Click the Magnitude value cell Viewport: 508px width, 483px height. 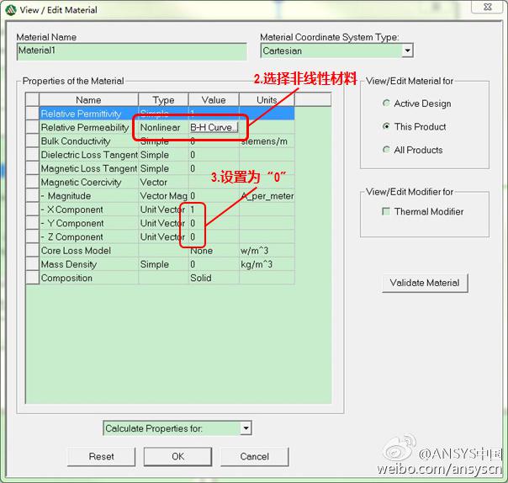pos(214,196)
